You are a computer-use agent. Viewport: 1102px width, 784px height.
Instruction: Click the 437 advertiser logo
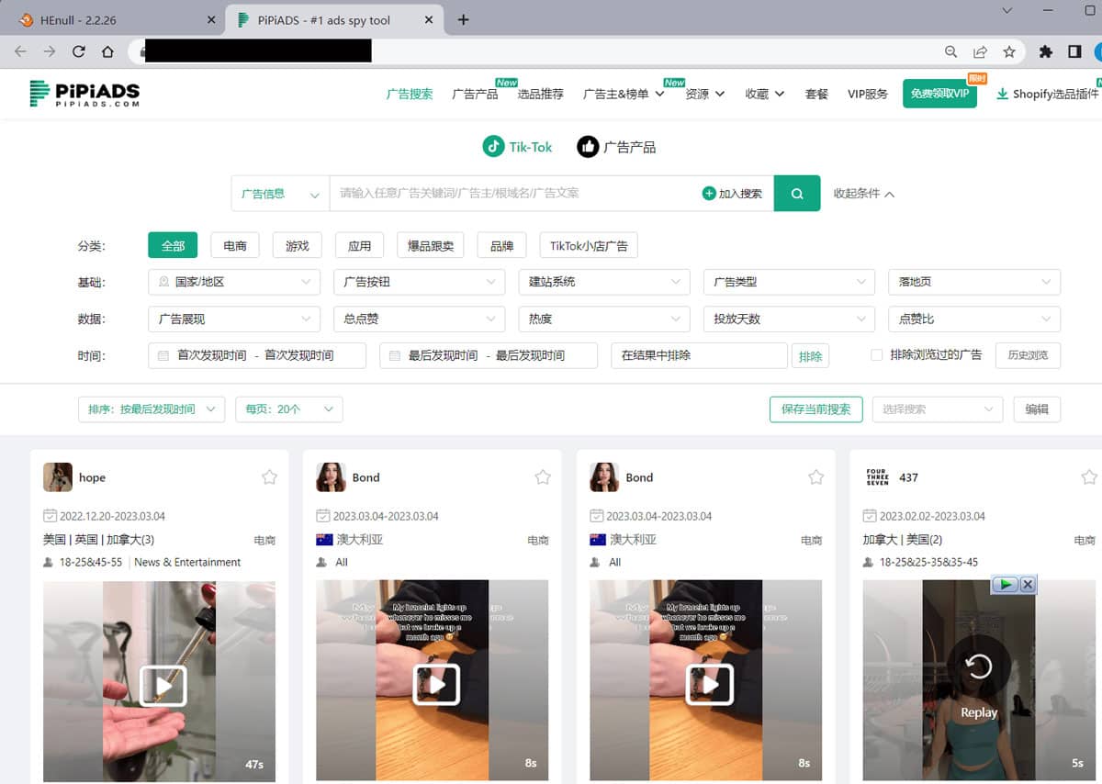pyautogui.click(x=877, y=477)
